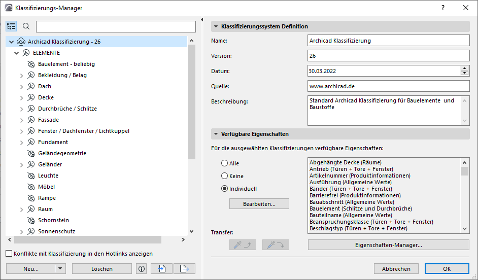The height and width of the screenshot is (280, 478).
Task: Enable Konflikte mit Klassifizierung in Hotlinks checkbox
Action: [9, 254]
